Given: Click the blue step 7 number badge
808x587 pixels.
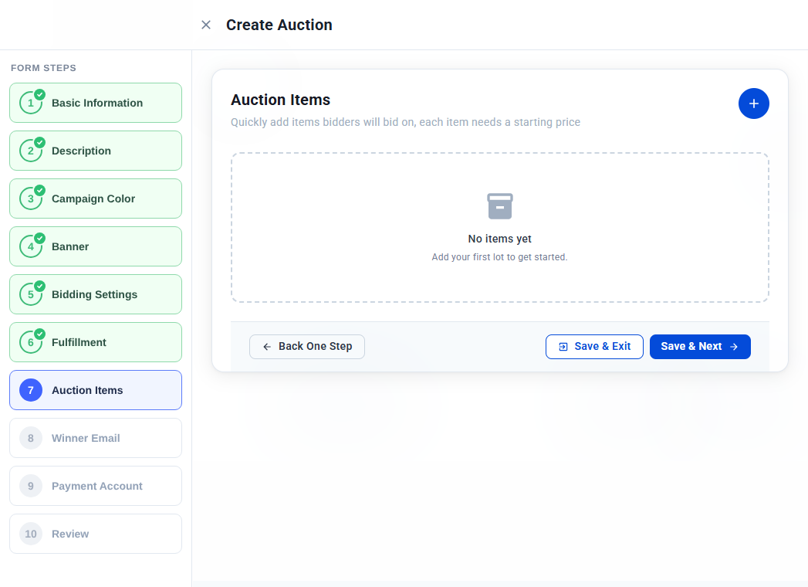Looking at the screenshot, I should click(31, 390).
